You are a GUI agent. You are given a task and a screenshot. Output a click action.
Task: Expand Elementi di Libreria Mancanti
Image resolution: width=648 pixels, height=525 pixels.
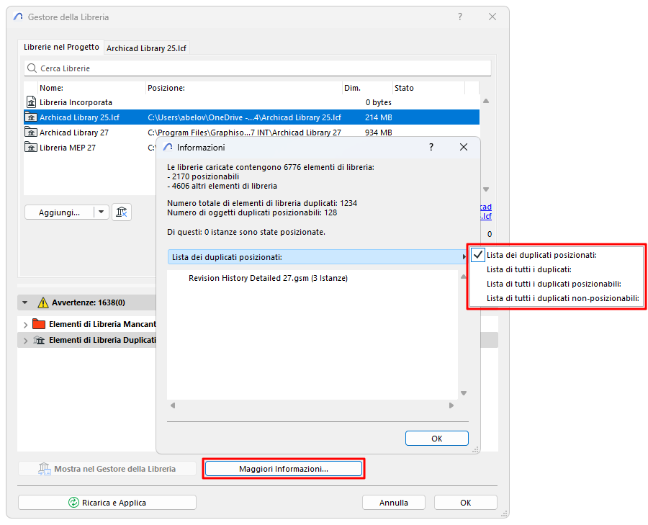pyautogui.click(x=26, y=325)
